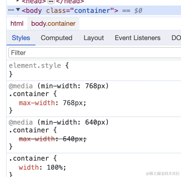The height and width of the screenshot is (177, 181).
Task: Expand the head element node
Action: click(x=18, y=1)
